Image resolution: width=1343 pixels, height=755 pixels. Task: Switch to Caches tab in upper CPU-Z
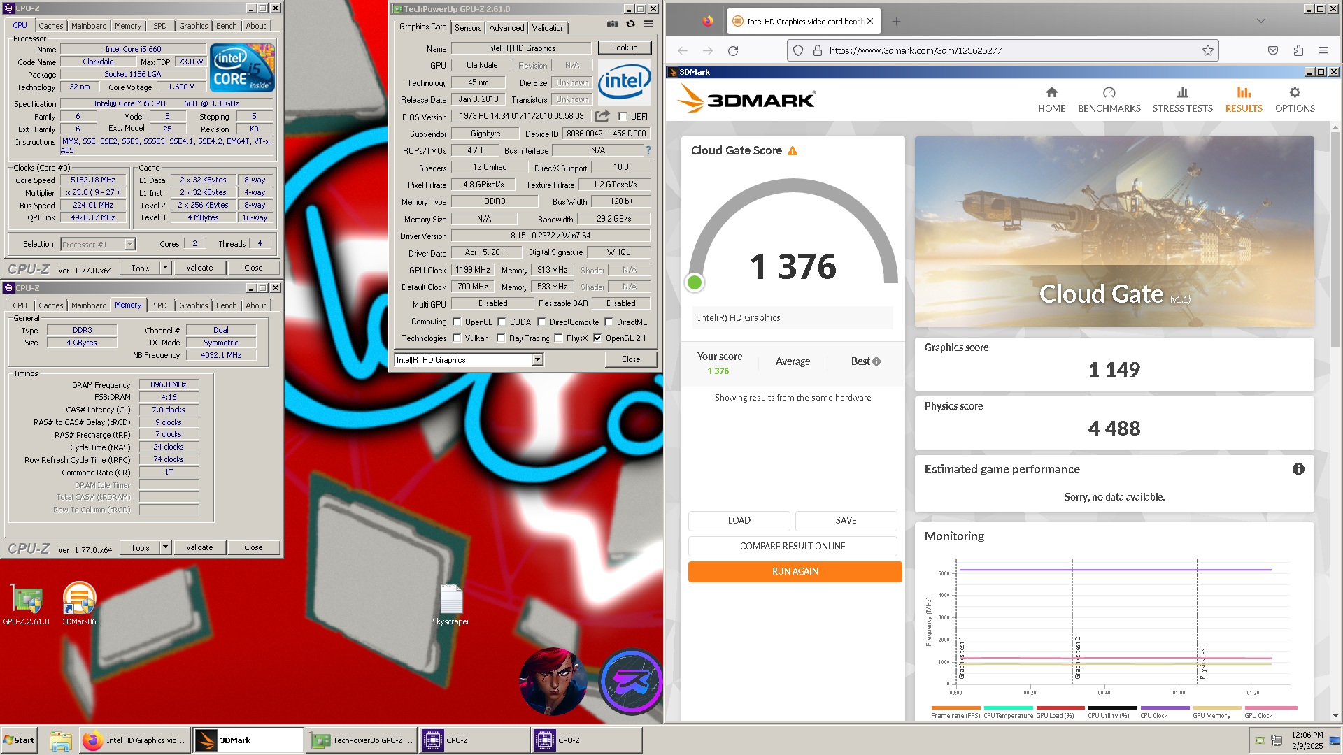[50, 26]
